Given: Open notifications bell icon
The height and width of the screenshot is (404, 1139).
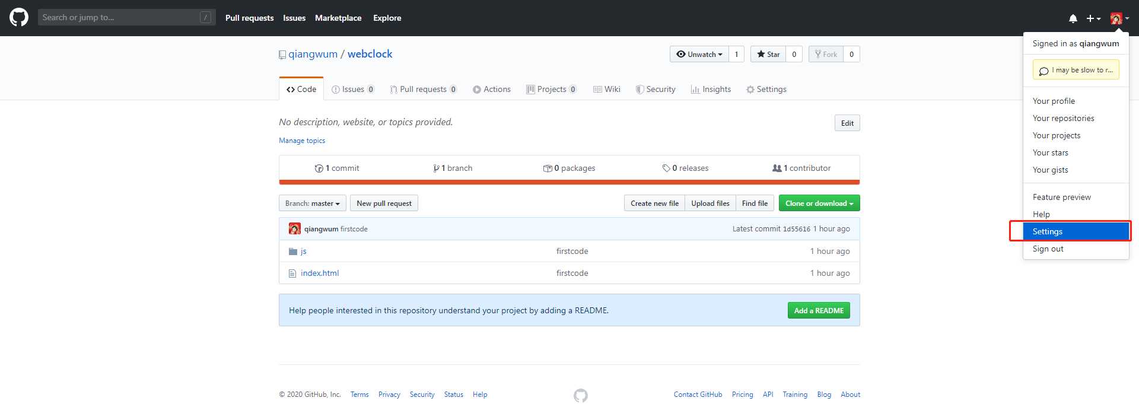Looking at the screenshot, I should click(1073, 18).
